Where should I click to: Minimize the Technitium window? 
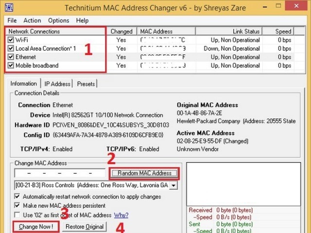coord(265,6)
